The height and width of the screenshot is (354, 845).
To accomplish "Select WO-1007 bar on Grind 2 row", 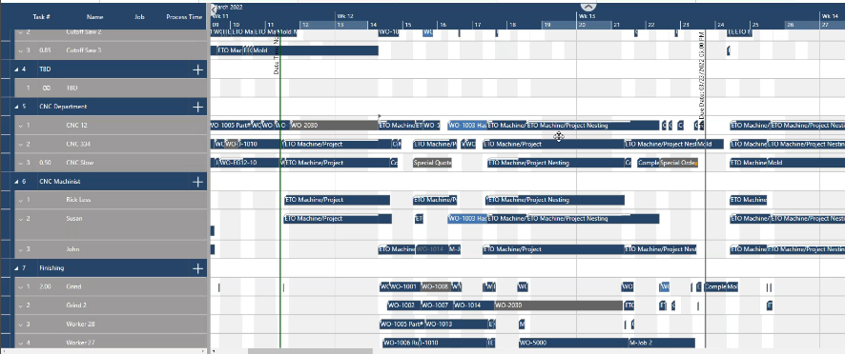I will pyautogui.click(x=436, y=305).
